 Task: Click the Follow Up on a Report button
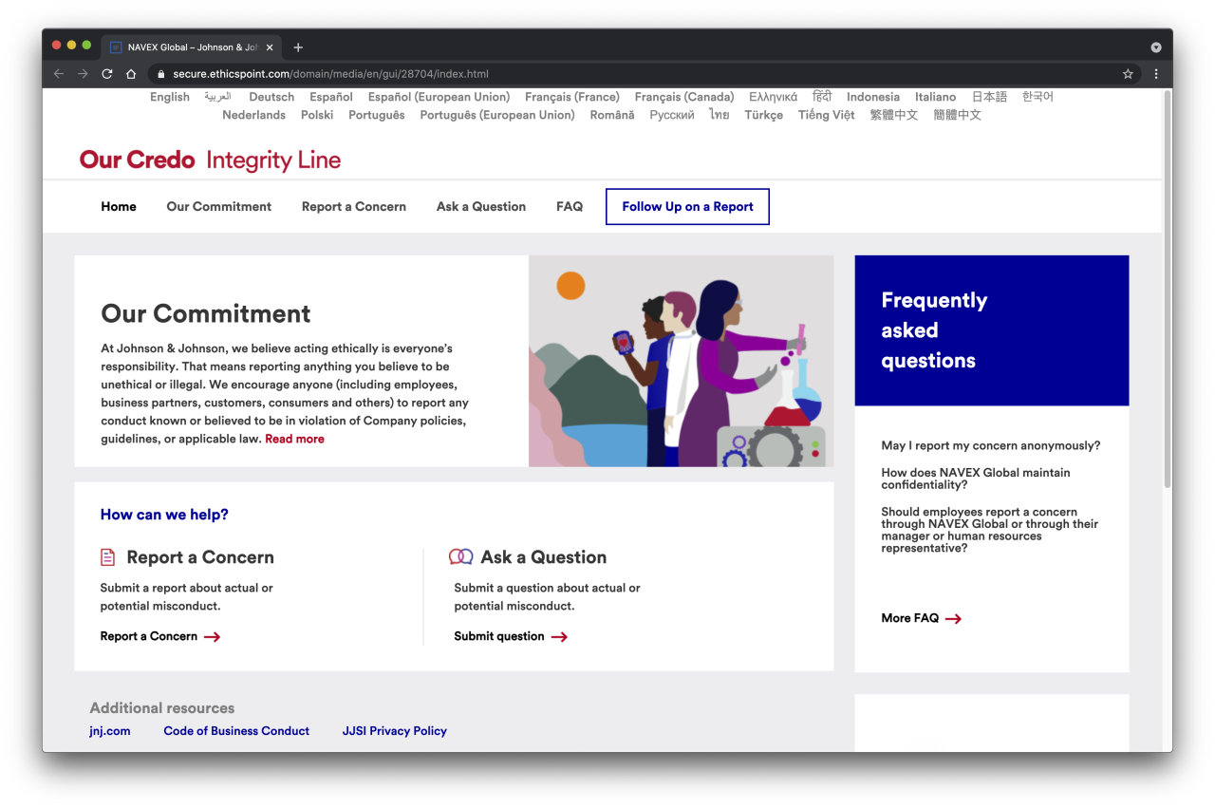pyautogui.click(x=687, y=207)
